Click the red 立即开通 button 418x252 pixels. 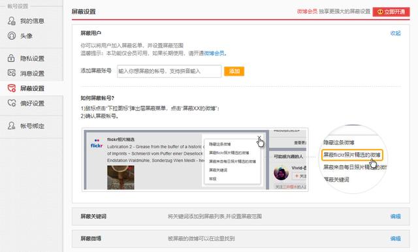point(391,12)
